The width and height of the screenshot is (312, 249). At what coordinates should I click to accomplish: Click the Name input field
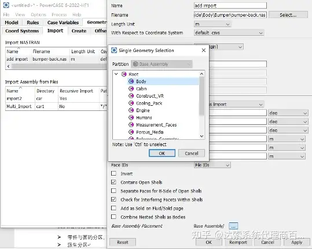pyautogui.click(x=230, y=6)
